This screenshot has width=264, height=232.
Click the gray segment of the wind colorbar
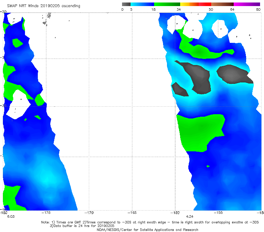coord(126,4)
